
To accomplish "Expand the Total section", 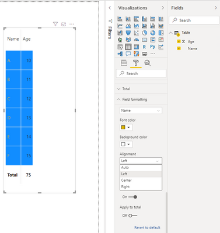I will pyautogui.click(x=141, y=89).
